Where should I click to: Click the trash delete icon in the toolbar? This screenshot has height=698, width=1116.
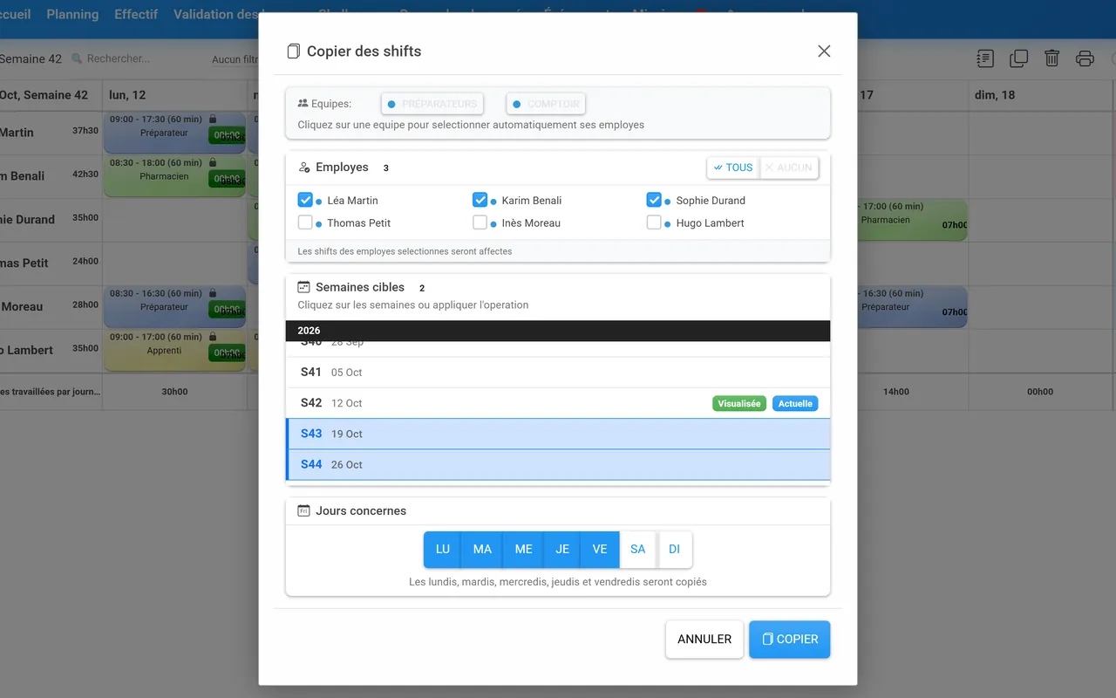click(1051, 58)
